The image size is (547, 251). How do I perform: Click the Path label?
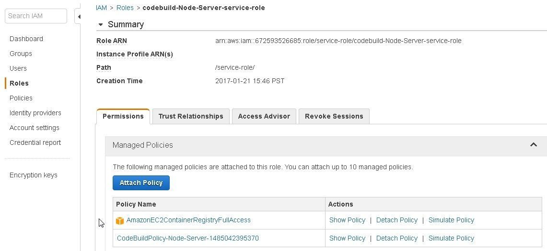tap(104, 67)
